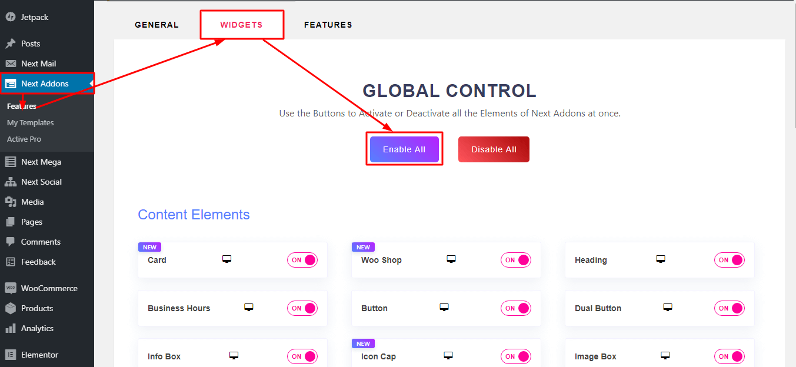
Task: Click the desktop monitor icon for Heading
Action: coord(661,259)
